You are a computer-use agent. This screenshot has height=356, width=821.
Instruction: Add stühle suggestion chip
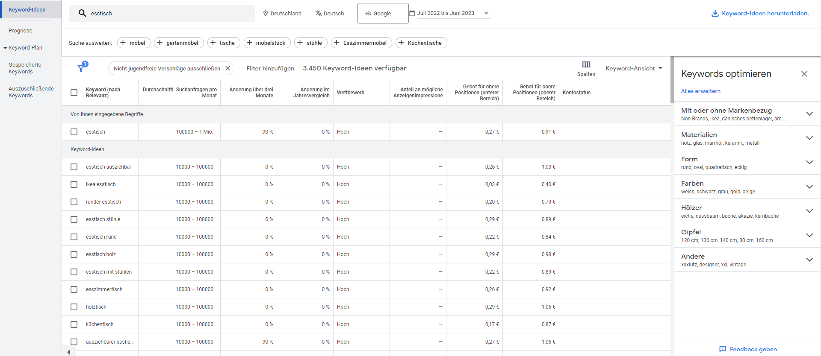point(311,43)
